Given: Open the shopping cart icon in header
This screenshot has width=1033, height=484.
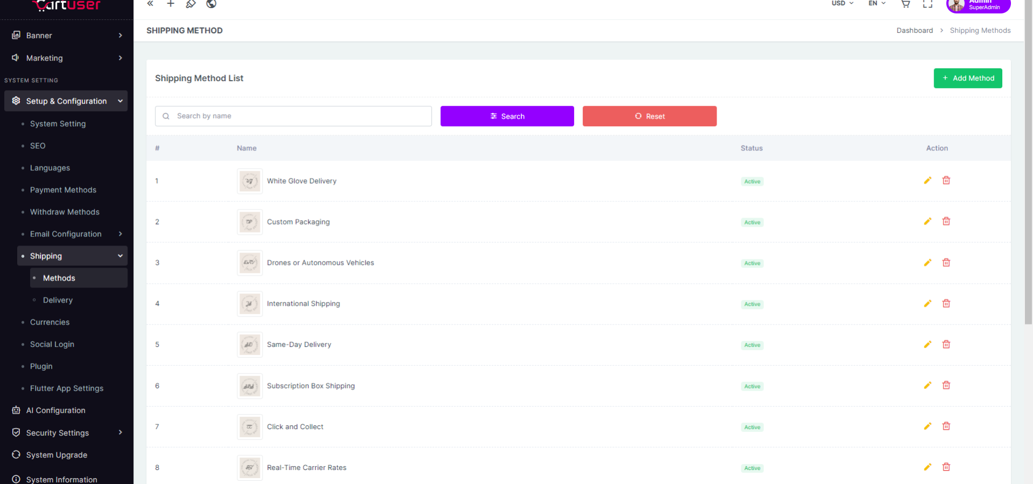Looking at the screenshot, I should coord(905,4).
